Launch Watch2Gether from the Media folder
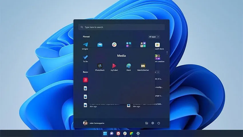This screenshot has height=137, width=243. (x=143, y=67)
